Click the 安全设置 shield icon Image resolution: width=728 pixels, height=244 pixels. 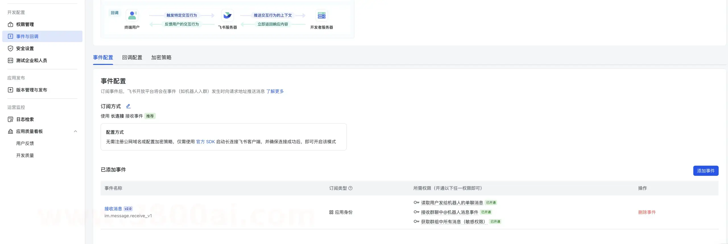click(x=11, y=49)
